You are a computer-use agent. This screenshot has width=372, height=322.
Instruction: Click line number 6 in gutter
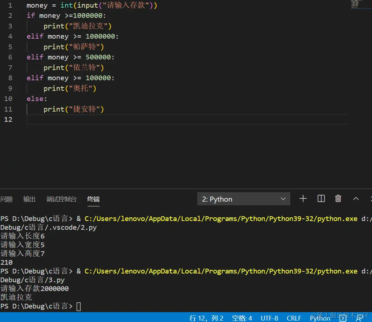click(x=10, y=57)
